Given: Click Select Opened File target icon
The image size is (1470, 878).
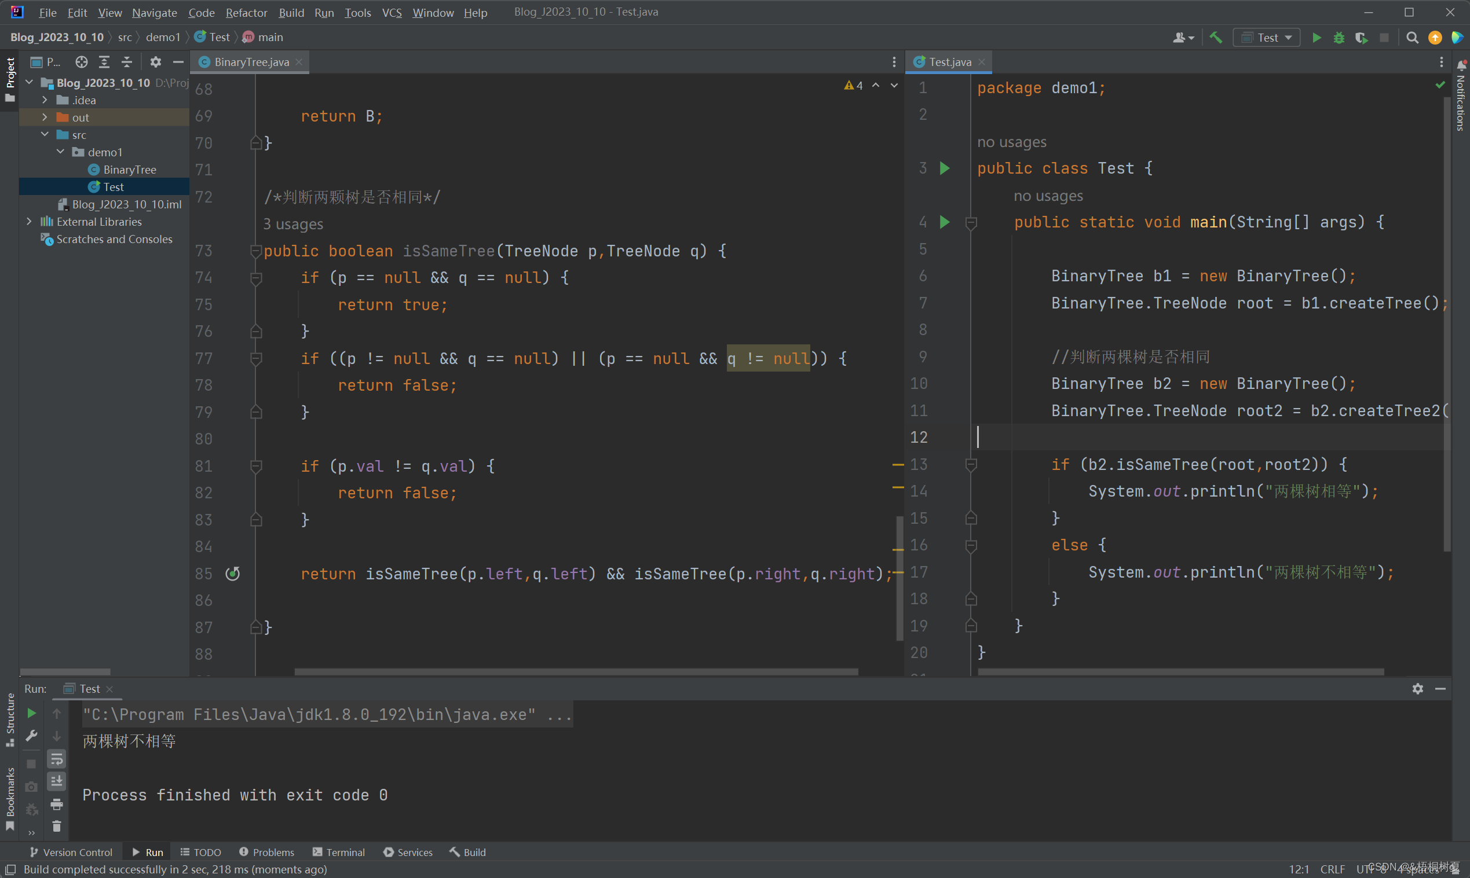Looking at the screenshot, I should (x=81, y=62).
